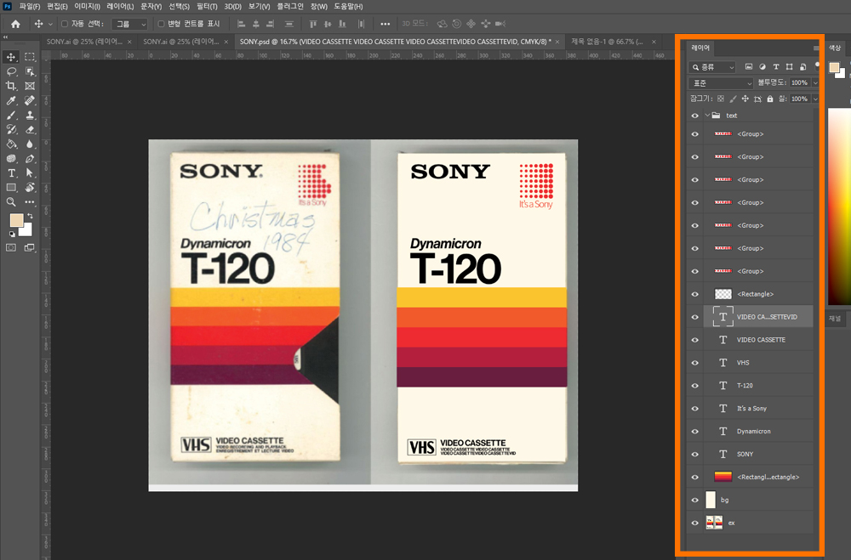Screen dimensions: 851x560
Task: Enable the 변형 컨트롤 표시 checkbox
Action: pos(161,24)
